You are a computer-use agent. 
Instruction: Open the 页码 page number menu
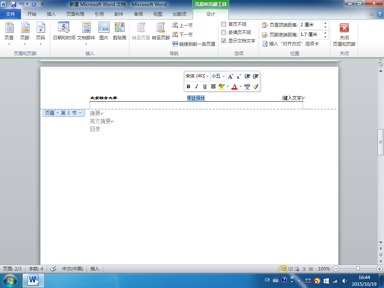(x=40, y=33)
